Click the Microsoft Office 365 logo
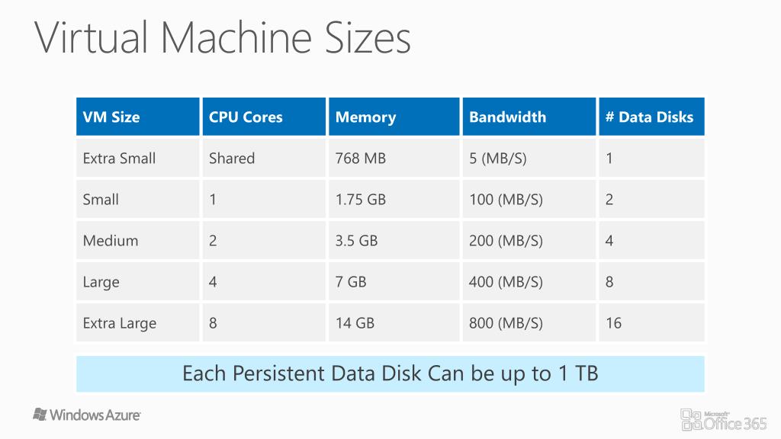781x439 pixels. pos(724,420)
